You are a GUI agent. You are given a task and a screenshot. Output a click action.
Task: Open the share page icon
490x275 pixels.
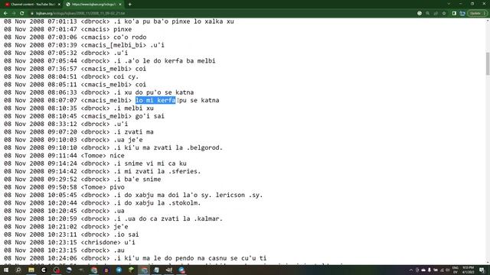point(436,14)
